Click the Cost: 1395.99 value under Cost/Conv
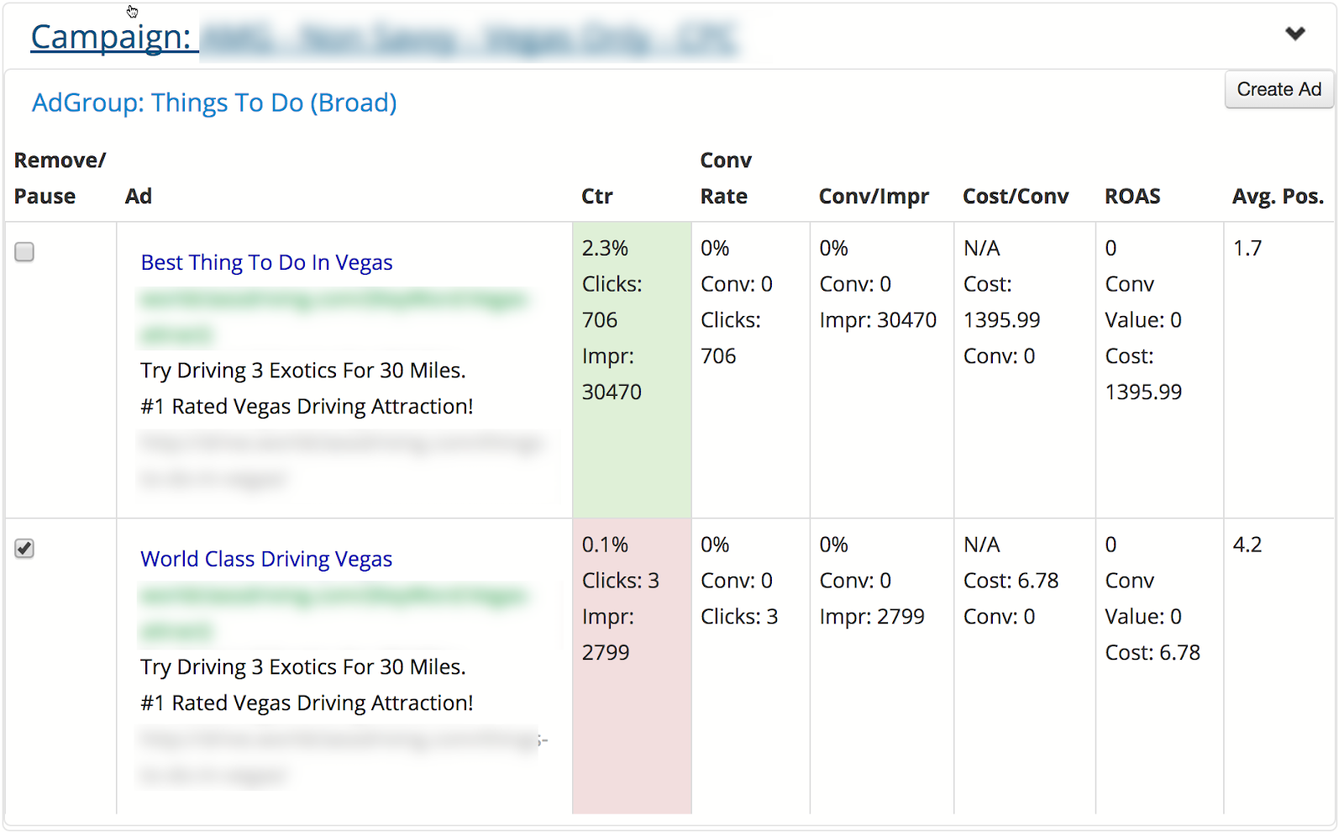Screen dimensions: 1344x832 (1001, 303)
